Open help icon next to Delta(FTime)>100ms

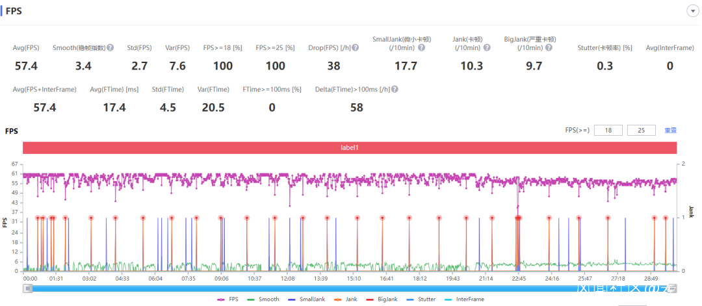point(395,89)
